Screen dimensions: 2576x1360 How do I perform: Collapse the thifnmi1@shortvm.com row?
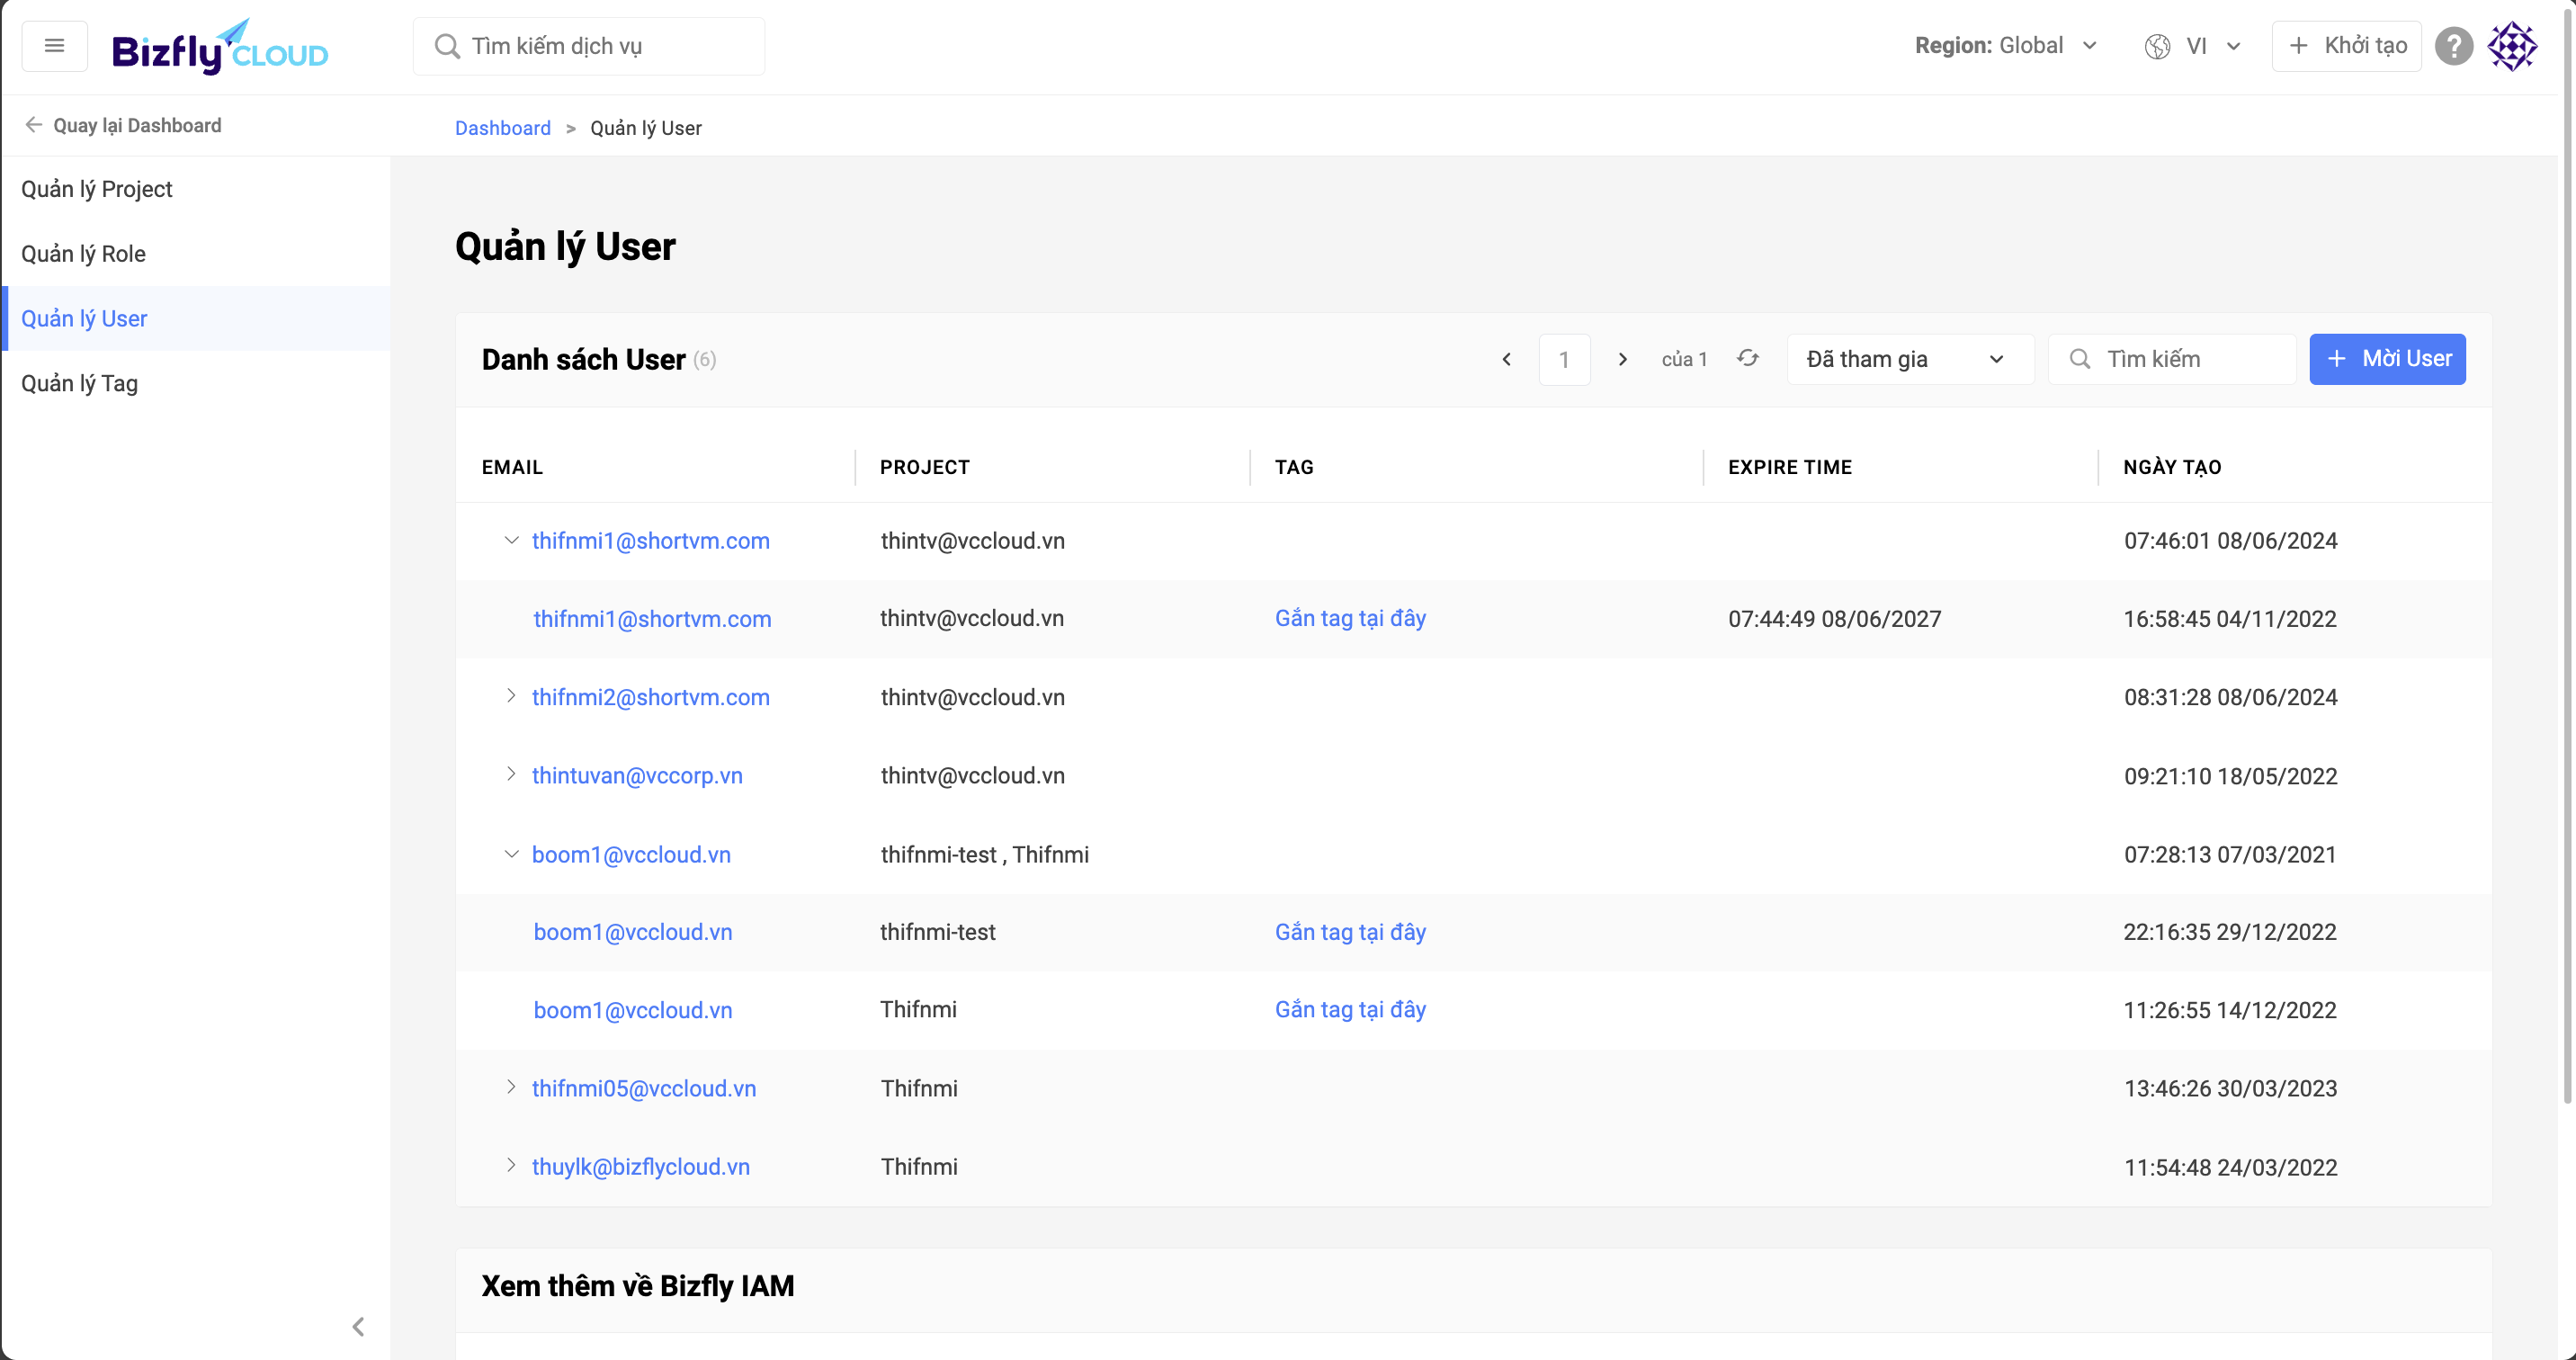tap(511, 541)
